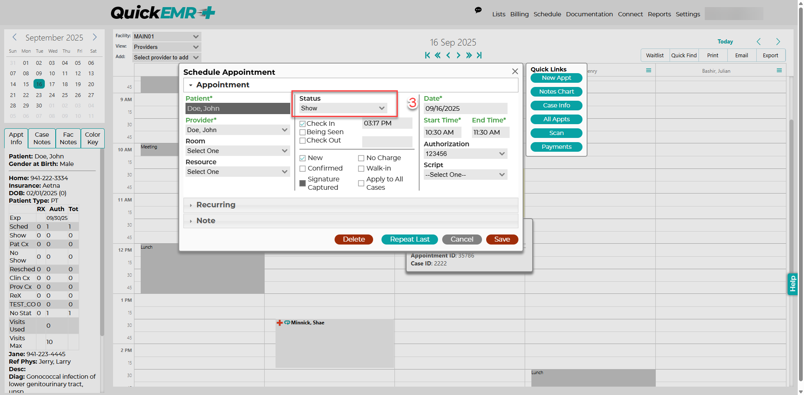Open the Room Select One dropdown
Screen dimensions: 804x395
click(x=238, y=151)
